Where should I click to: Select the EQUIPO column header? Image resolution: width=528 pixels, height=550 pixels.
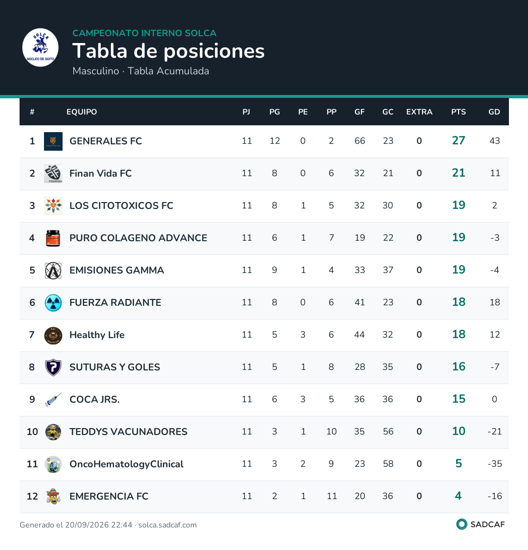(82, 112)
